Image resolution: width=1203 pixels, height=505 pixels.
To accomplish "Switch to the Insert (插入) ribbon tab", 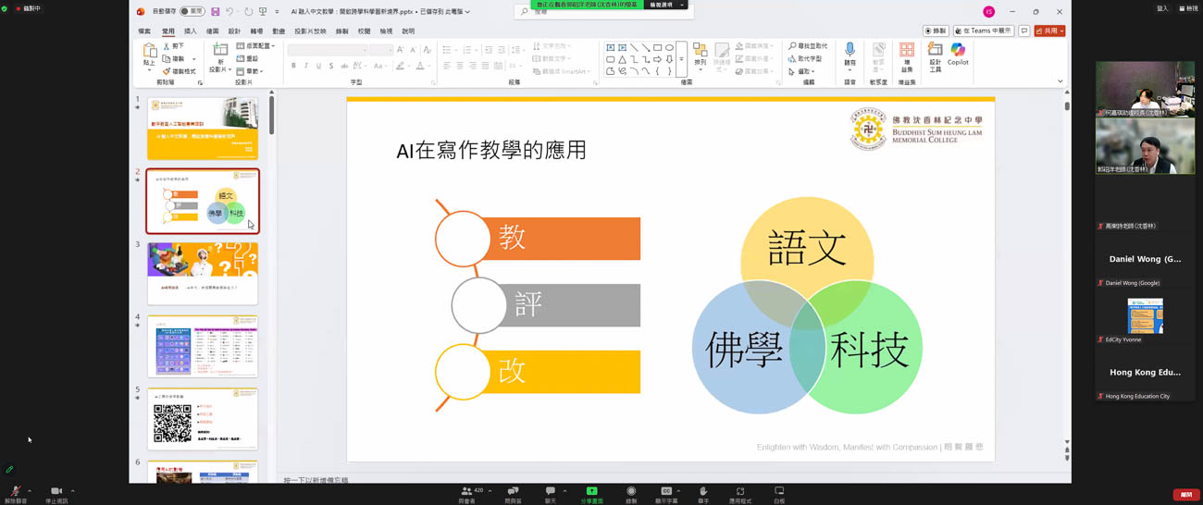I will (190, 31).
